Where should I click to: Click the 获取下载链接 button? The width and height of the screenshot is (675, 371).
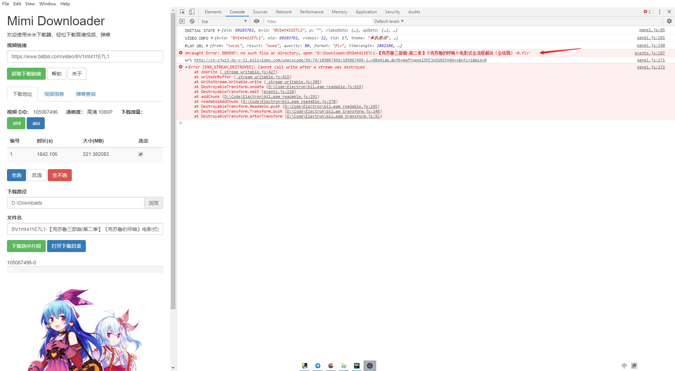click(x=26, y=74)
